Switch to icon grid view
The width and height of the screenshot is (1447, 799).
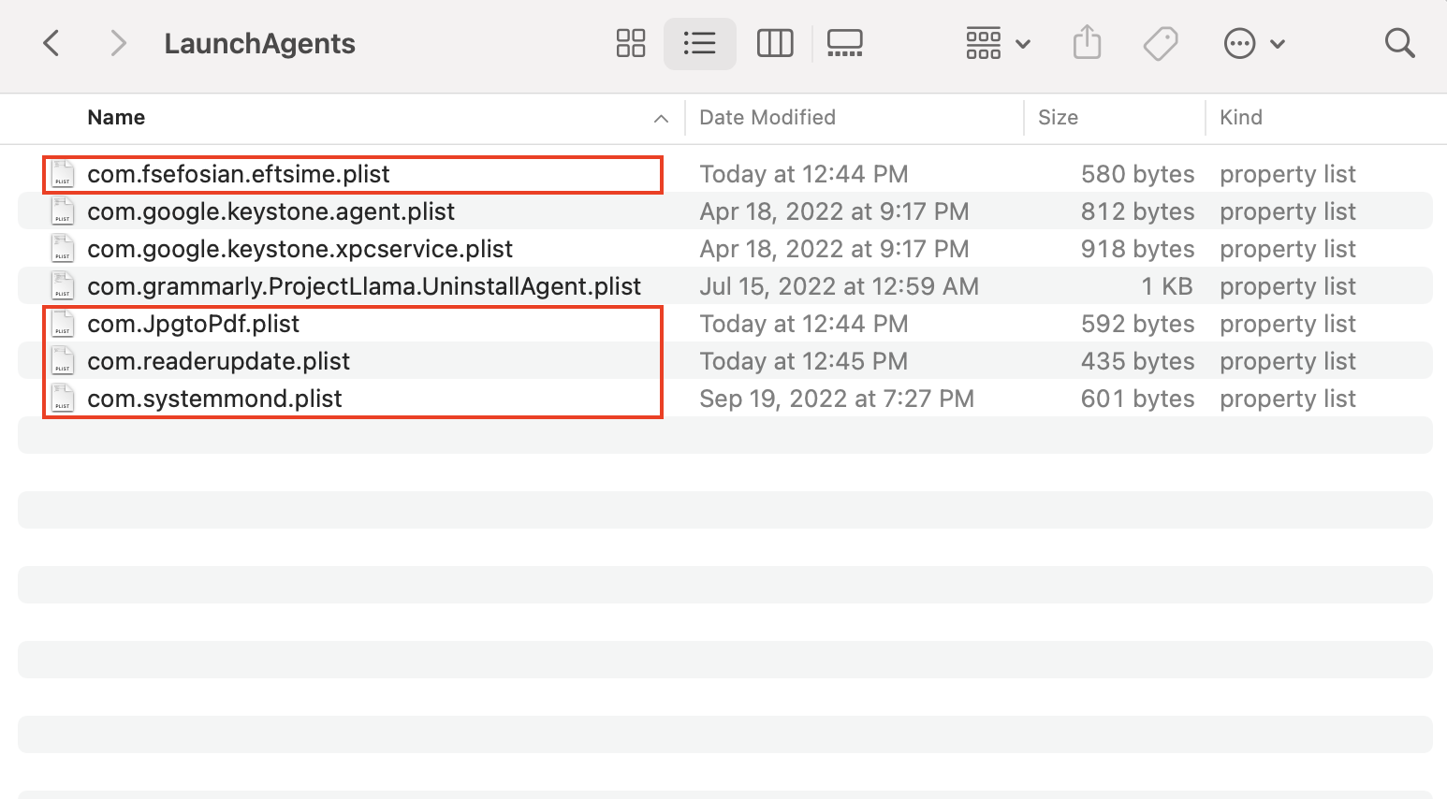(x=631, y=43)
